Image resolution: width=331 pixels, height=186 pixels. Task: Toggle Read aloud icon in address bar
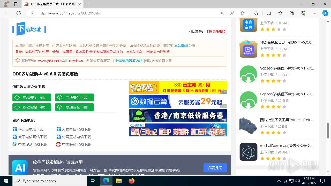click(x=232, y=13)
